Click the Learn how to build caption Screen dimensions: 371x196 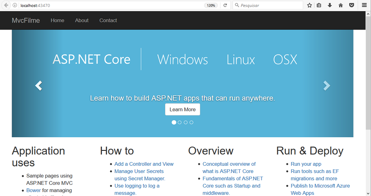[182, 98]
